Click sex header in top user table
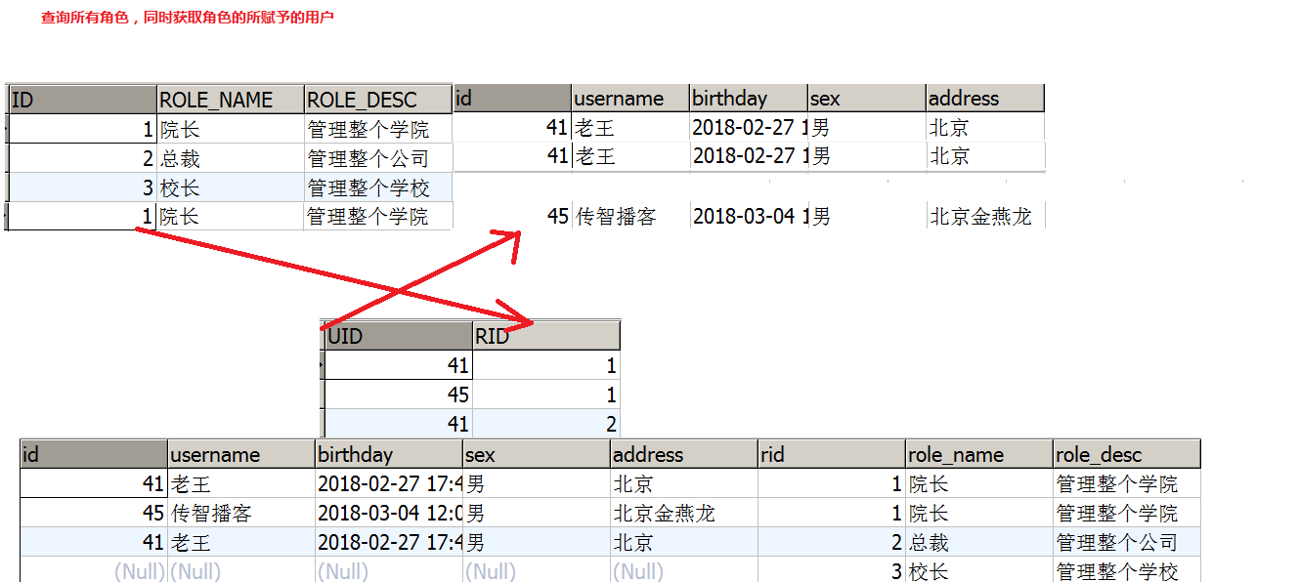1299x582 pixels. (x=867, y=98)
